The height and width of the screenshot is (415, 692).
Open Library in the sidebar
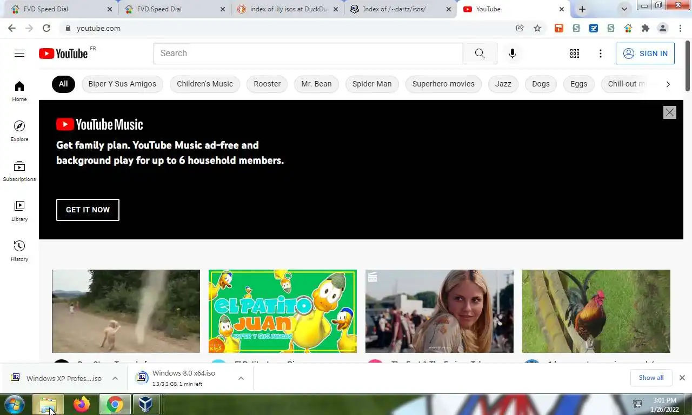coord(19,211)
